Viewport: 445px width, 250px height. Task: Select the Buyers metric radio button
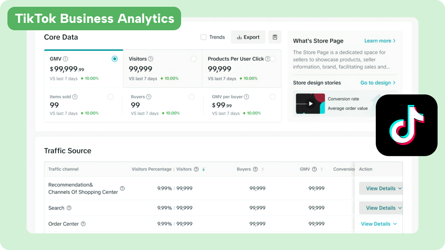192,97
